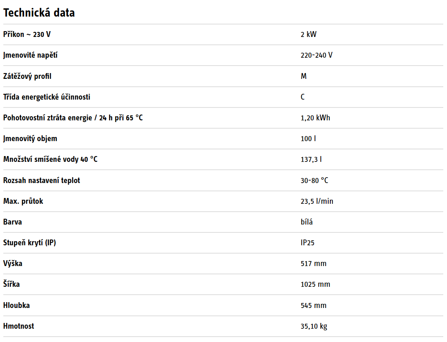This screenshot has width=447, height=342.
Task: Click the Jmenovitý objem label
Action: [x=30, y=139]
